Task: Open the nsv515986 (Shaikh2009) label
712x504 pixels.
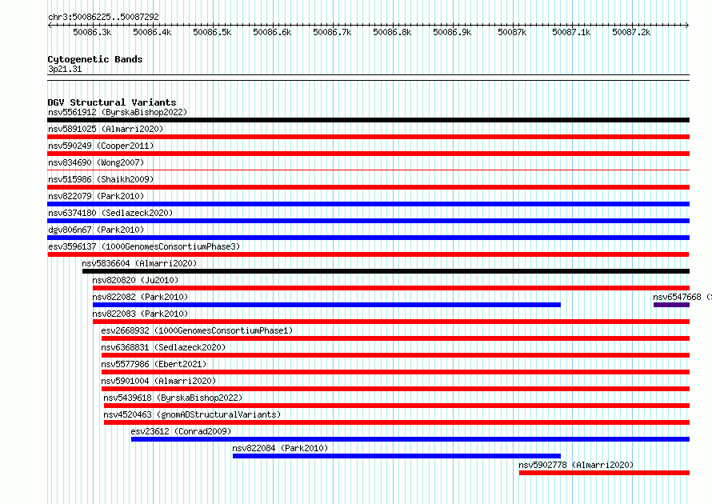Action: click(101, 179)
